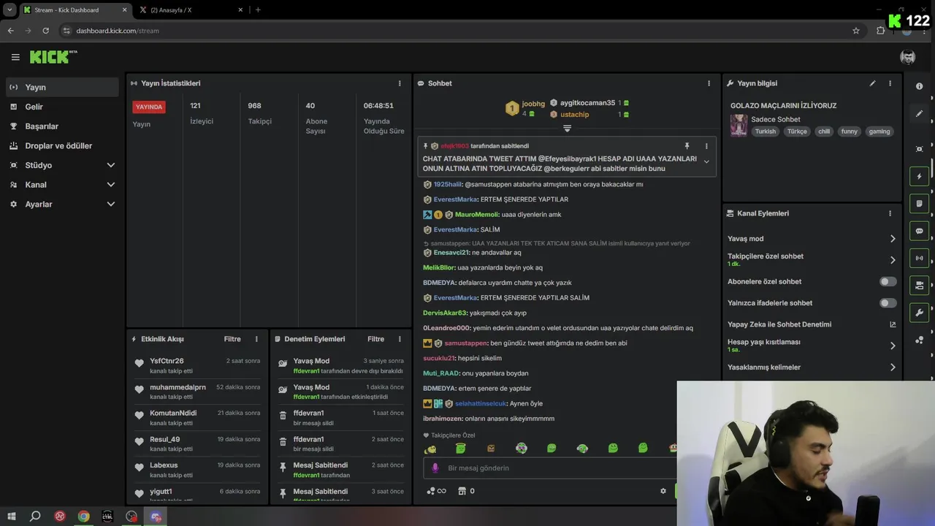Image resolution: width=935 pixels, height=526 pixels.
Task: Open Etkinlik Akışı Filtre dropdown
Action: click(x=232, y=339)
